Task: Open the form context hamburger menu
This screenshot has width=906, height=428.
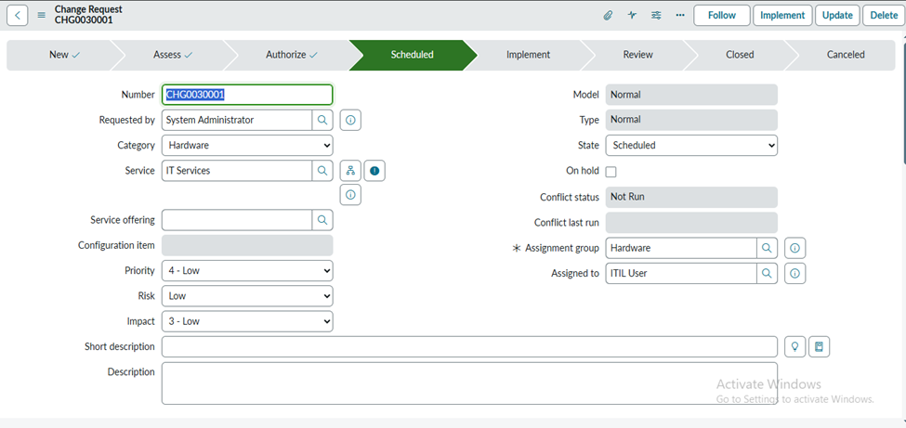Action: [41, 16]
